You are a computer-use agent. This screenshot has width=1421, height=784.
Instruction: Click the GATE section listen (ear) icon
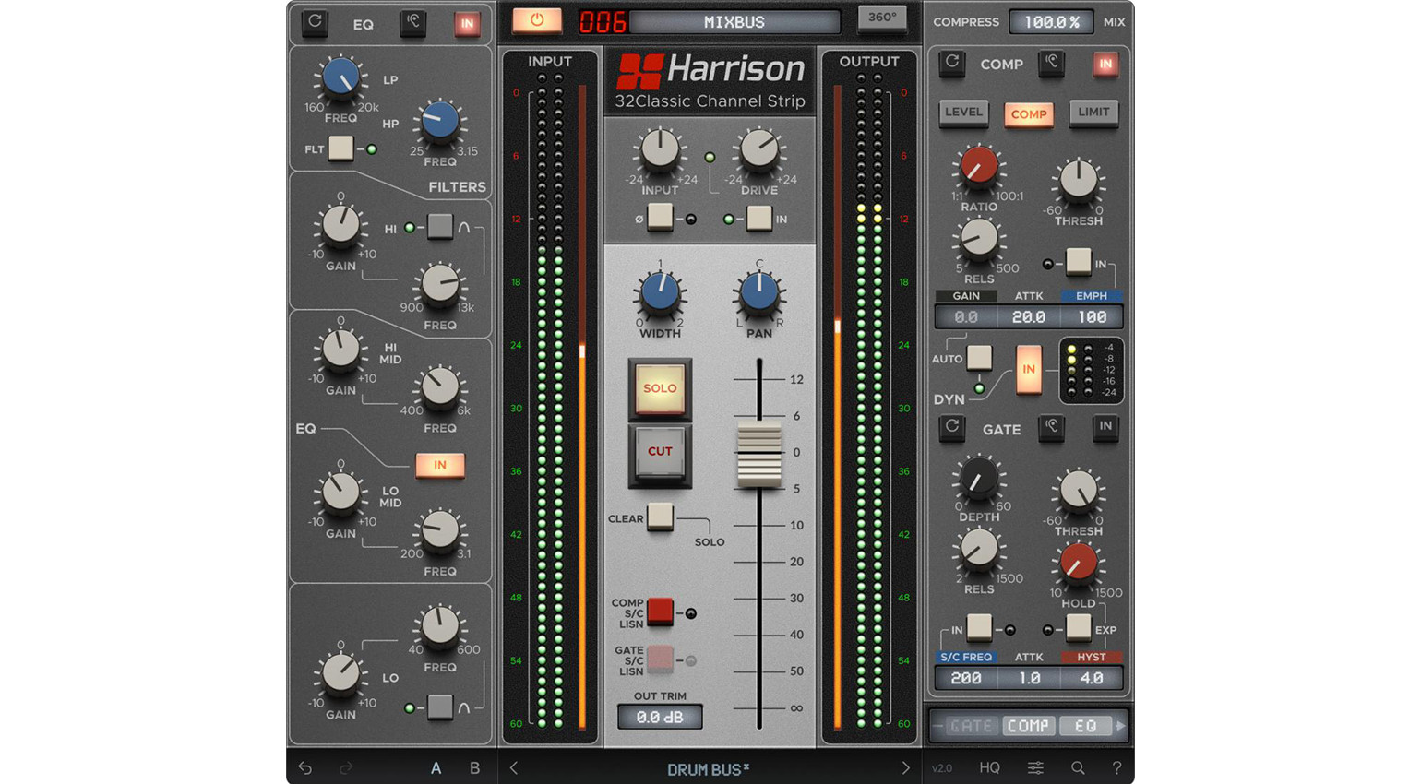tap(1051, 427)
